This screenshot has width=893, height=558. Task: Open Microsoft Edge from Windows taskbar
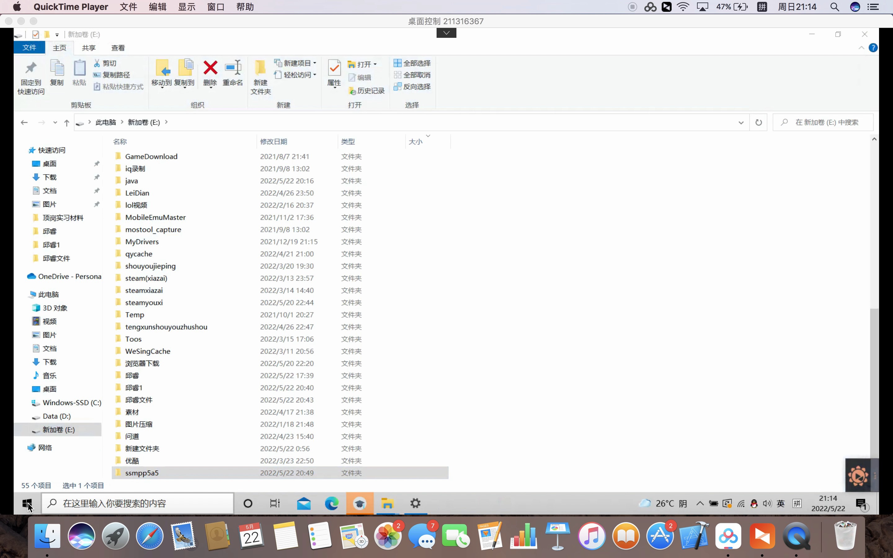(331, 503)
